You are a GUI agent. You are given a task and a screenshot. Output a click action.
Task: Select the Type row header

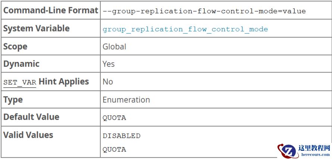(x=13, y=100)
